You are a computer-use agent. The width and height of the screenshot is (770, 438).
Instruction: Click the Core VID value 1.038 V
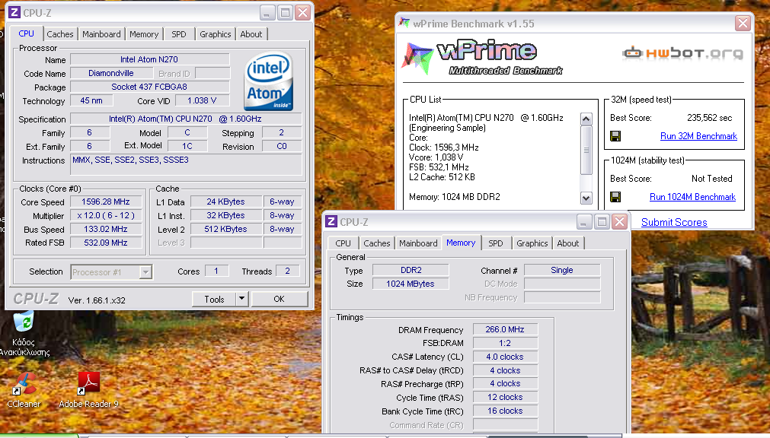tap(202, 100)
